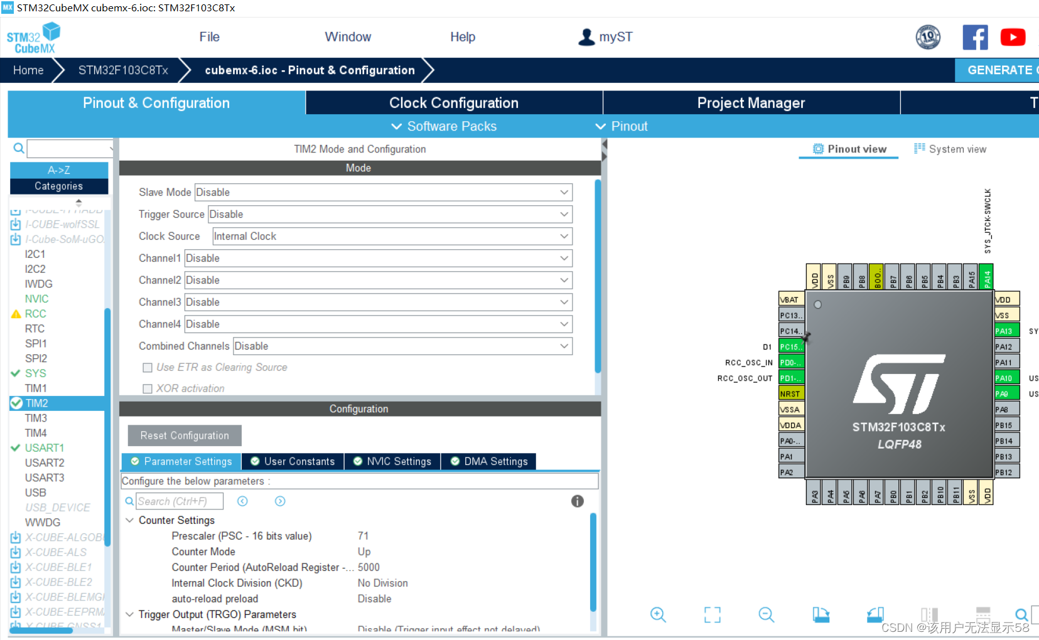This screenshot has width=1039, height=640.
Task: Click the RCC warning triangle icon
Action: tap(16, 314)
